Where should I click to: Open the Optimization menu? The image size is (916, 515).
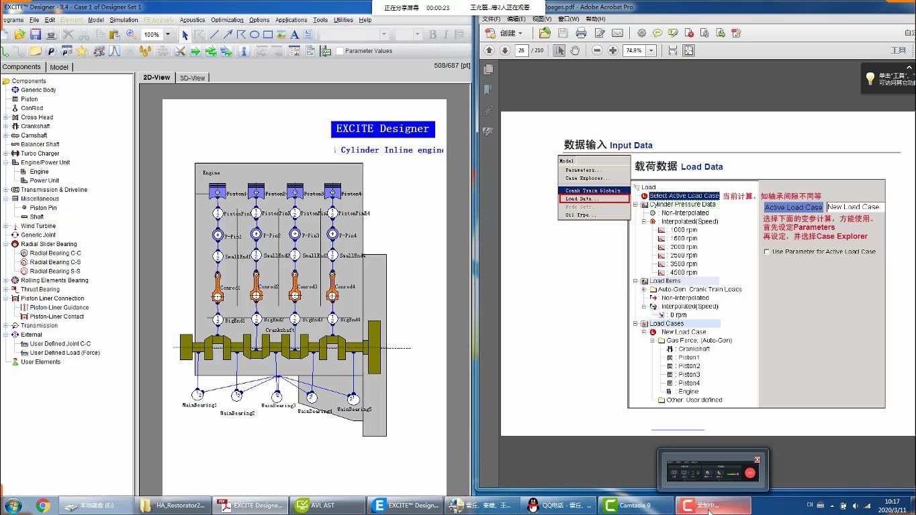pos(227,20)
